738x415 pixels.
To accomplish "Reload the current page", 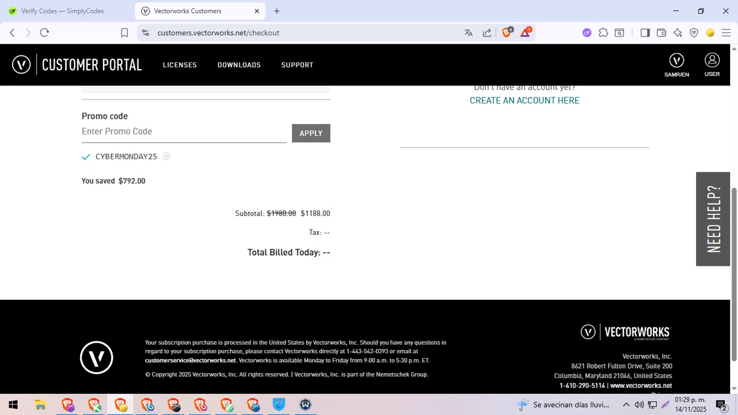I will coord(45,32).
